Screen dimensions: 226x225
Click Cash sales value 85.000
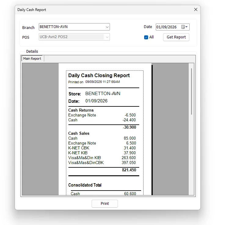[130, 138]
